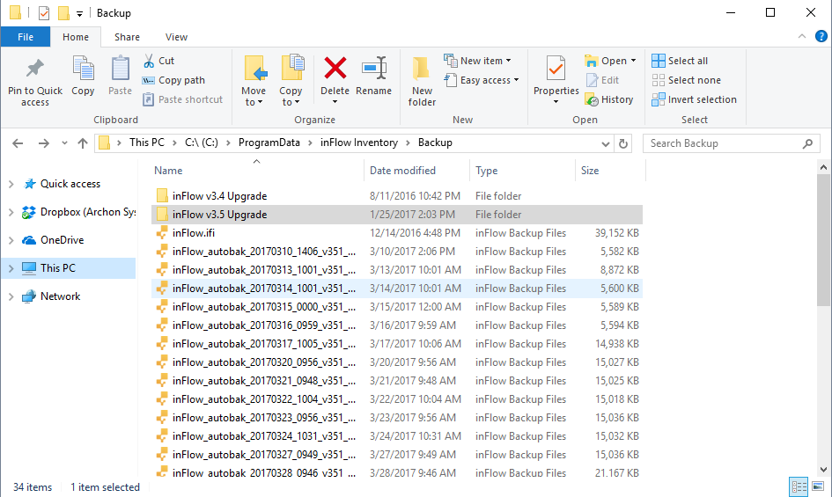Click the Search Backup field
Viewport: 832px width, 497px height.
pos(731,143)
